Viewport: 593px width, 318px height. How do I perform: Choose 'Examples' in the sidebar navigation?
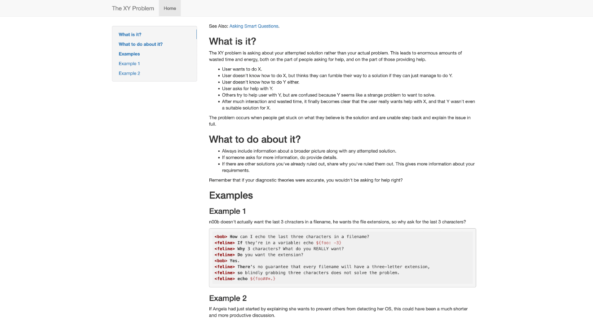click(x=129, y=54)
